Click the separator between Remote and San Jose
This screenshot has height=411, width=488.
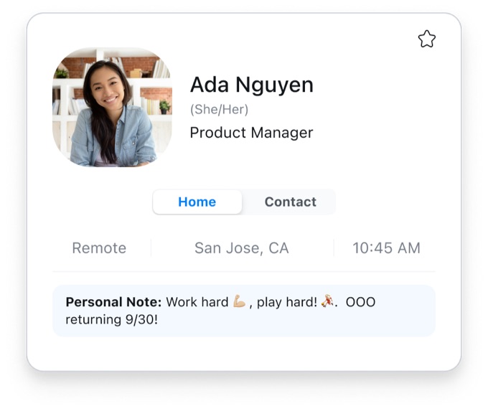point(151,248)
